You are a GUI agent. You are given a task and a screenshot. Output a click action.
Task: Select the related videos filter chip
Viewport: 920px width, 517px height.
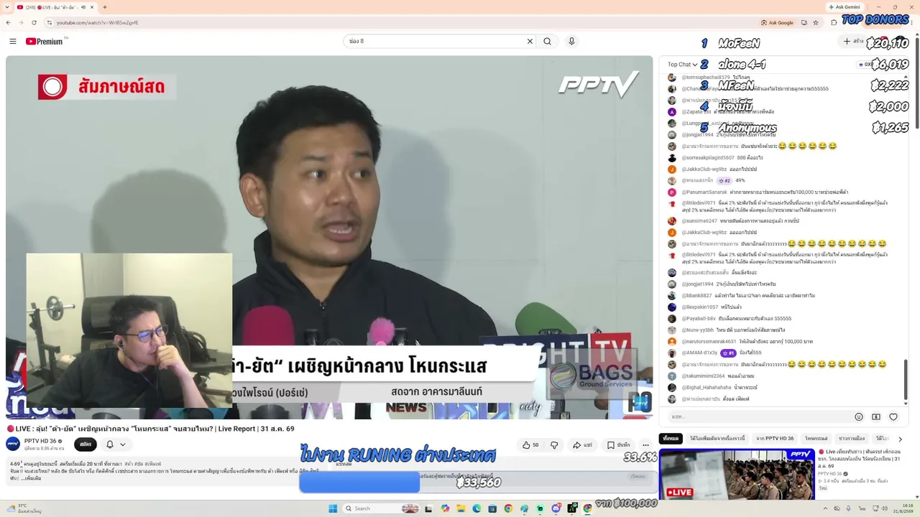tap(717, 438)
